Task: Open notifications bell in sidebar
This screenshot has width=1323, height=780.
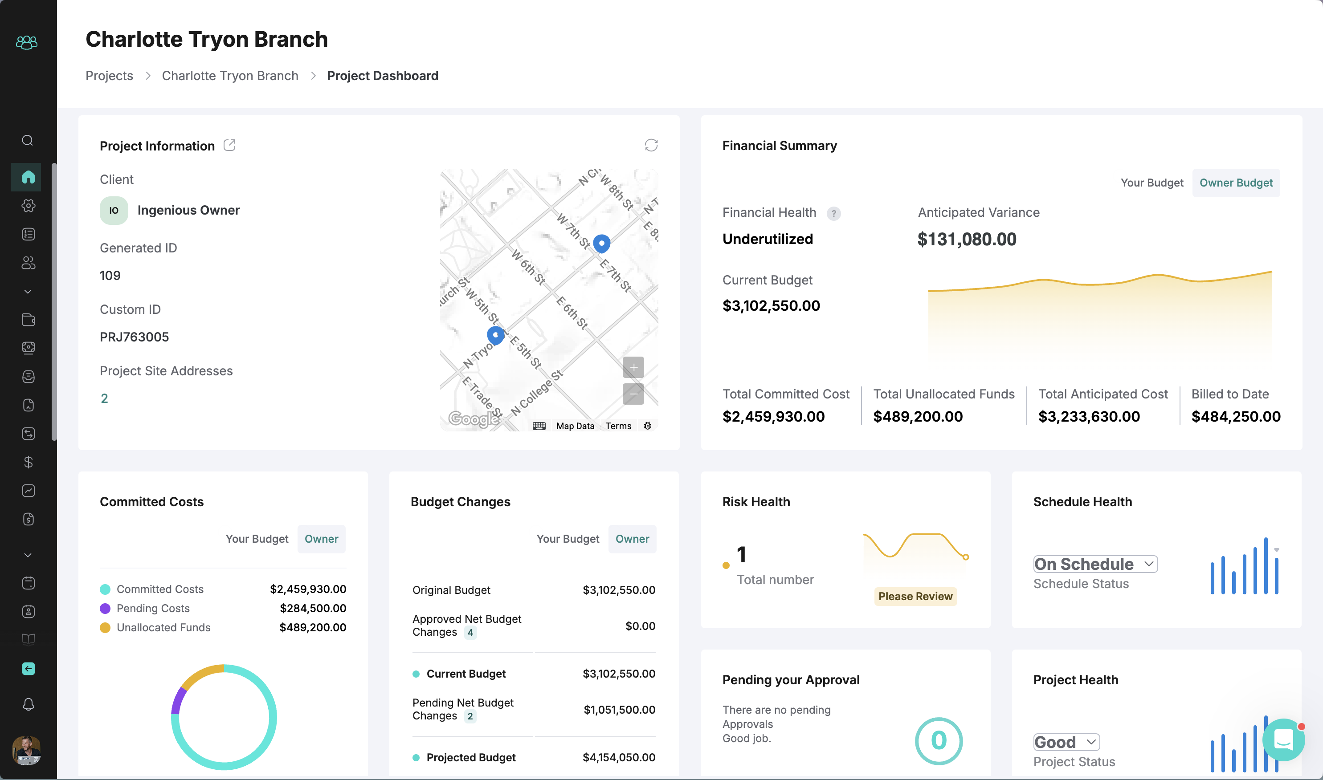Action: point(29,704)
